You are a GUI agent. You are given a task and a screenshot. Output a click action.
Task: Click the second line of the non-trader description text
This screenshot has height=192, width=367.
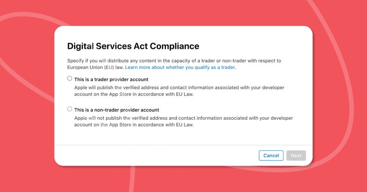pyautogui.click(x=134, y=125)
